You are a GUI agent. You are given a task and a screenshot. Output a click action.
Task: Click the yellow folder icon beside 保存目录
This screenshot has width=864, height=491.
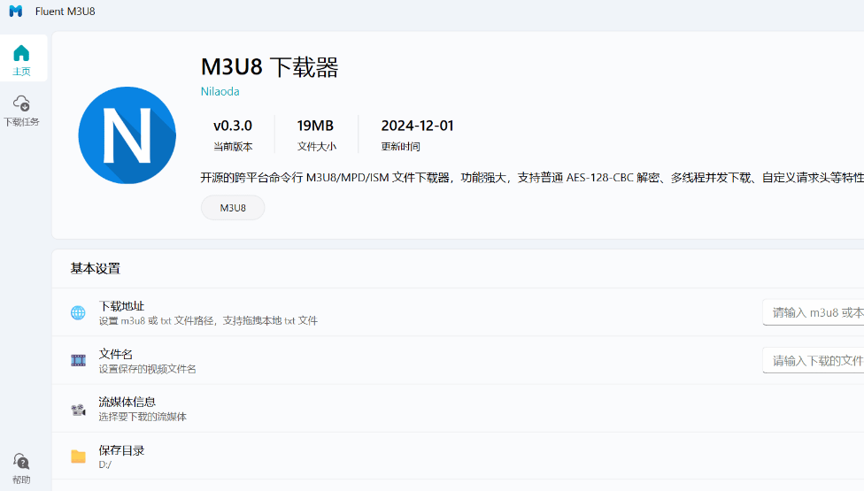(79, 456)
